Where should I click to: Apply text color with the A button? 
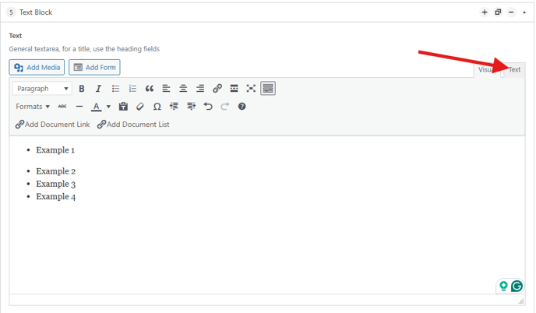97,107
